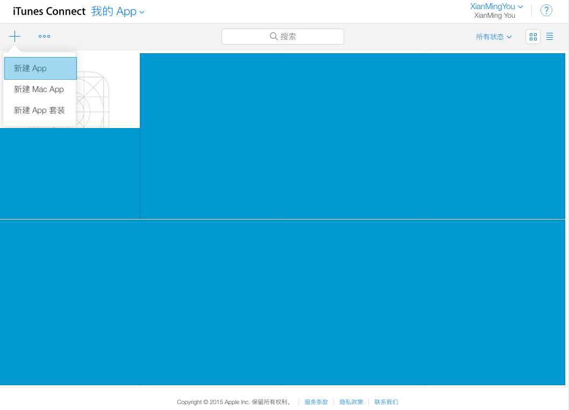The image size is (569, 410).
Task: Open the XianMingYou account menu
Action: click(496, 6)
